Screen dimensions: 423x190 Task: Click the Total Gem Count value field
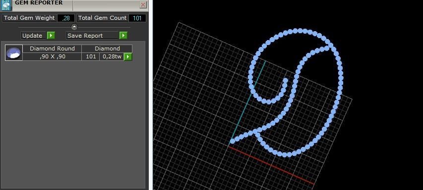[x=137, y=18]
